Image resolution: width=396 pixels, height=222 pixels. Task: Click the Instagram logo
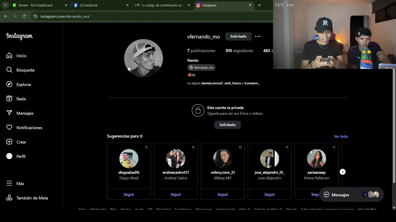coord(19,36)
